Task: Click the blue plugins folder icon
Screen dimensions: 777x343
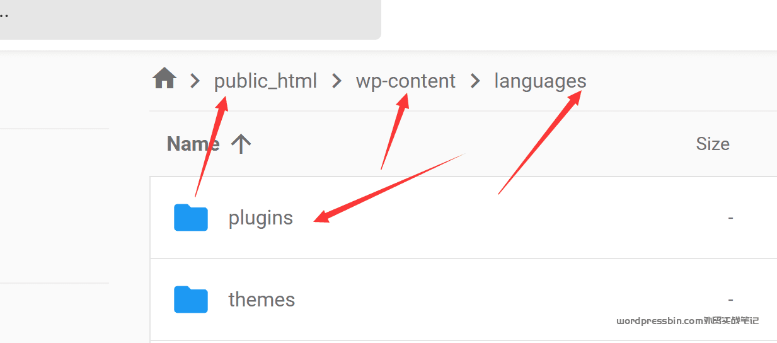Action: coord(191,218)
